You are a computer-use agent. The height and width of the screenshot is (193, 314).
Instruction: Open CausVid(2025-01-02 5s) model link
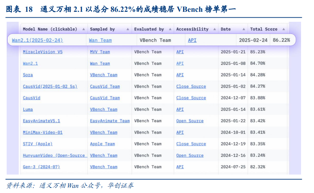point(50,86)
